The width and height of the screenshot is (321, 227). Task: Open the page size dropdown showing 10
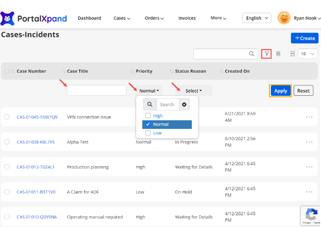308,54
